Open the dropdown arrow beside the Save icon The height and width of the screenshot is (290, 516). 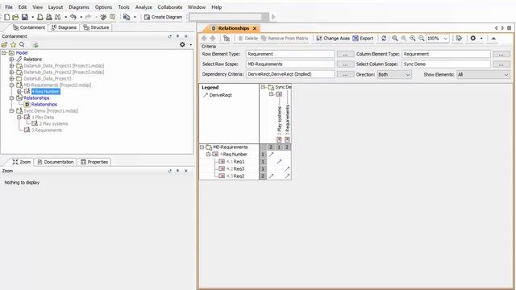coord(32,17)
